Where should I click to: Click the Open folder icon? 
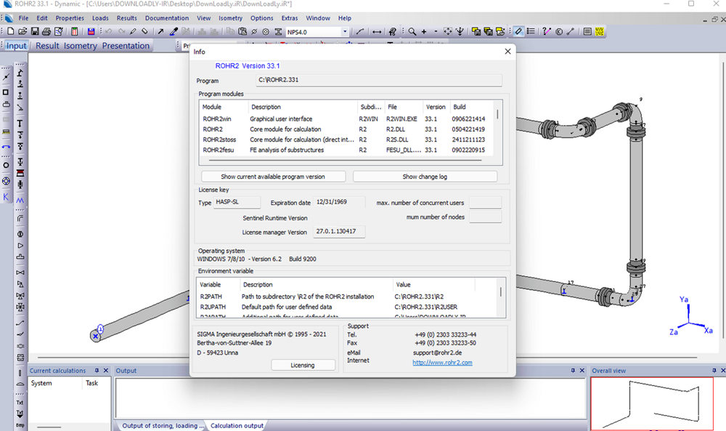[23, 32]
